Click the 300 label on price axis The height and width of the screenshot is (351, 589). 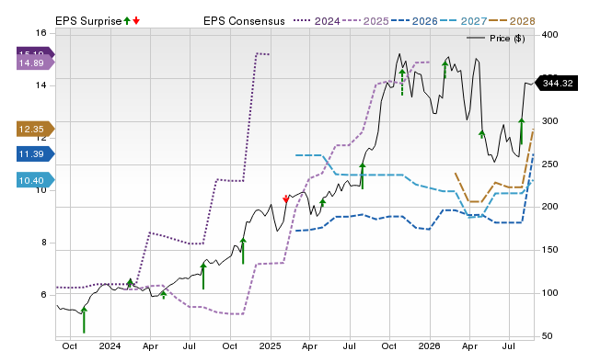click(x=550, y=121)
